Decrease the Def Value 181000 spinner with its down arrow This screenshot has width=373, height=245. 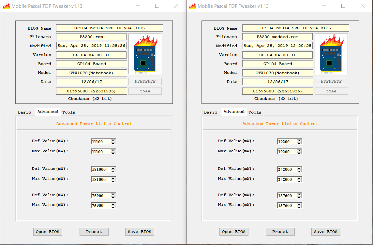tap(113, 171)
